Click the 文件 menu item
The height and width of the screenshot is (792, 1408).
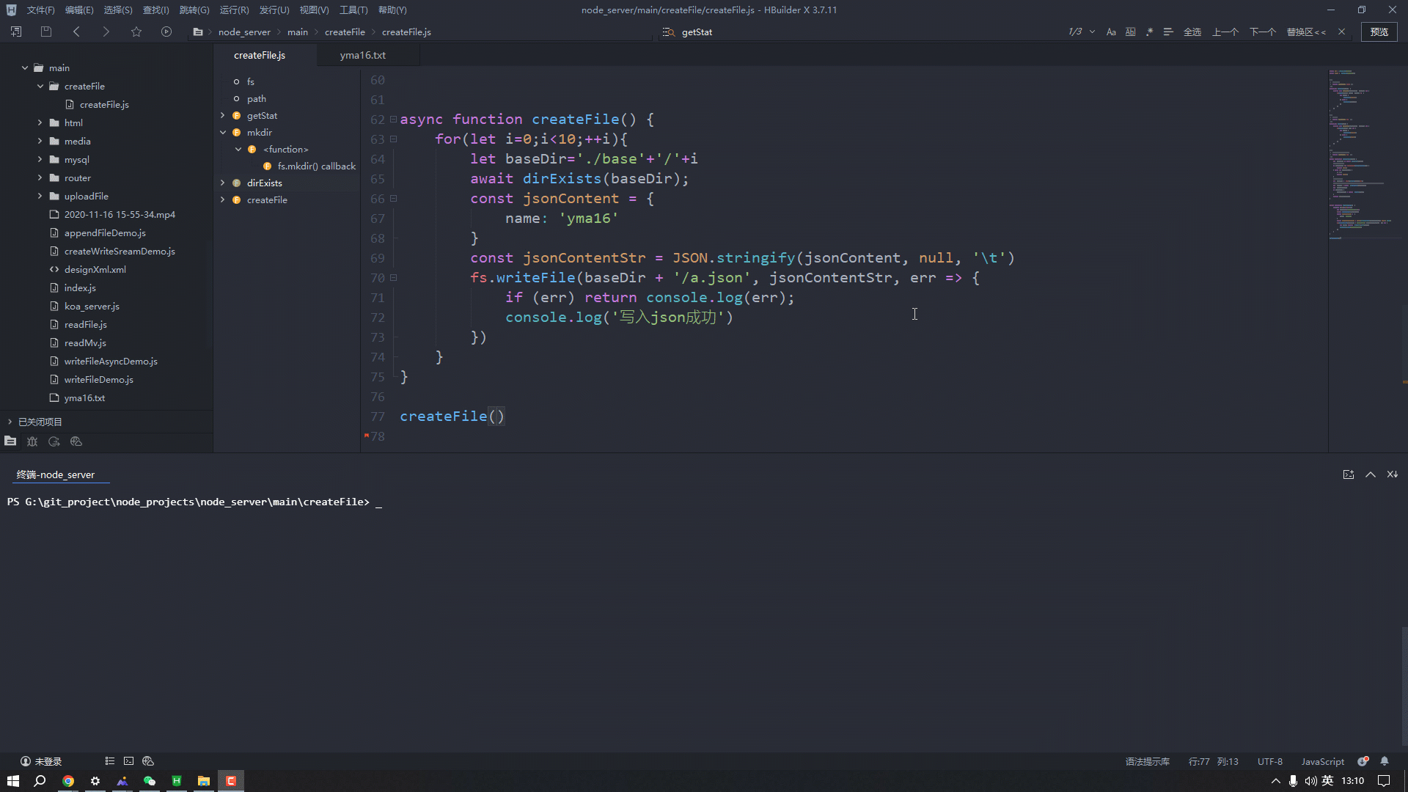[x=37, y=10]
